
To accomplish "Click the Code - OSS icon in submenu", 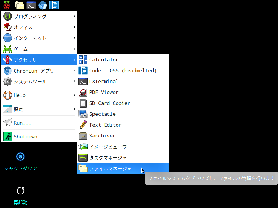I will 83,71.
